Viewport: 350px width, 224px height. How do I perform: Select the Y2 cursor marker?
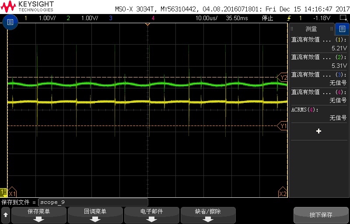coord(282,77)
